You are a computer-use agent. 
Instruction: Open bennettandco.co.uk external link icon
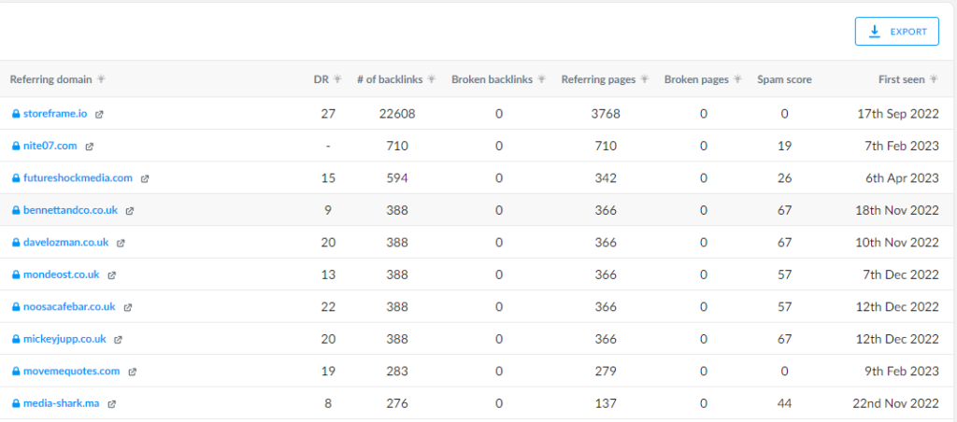129,210
